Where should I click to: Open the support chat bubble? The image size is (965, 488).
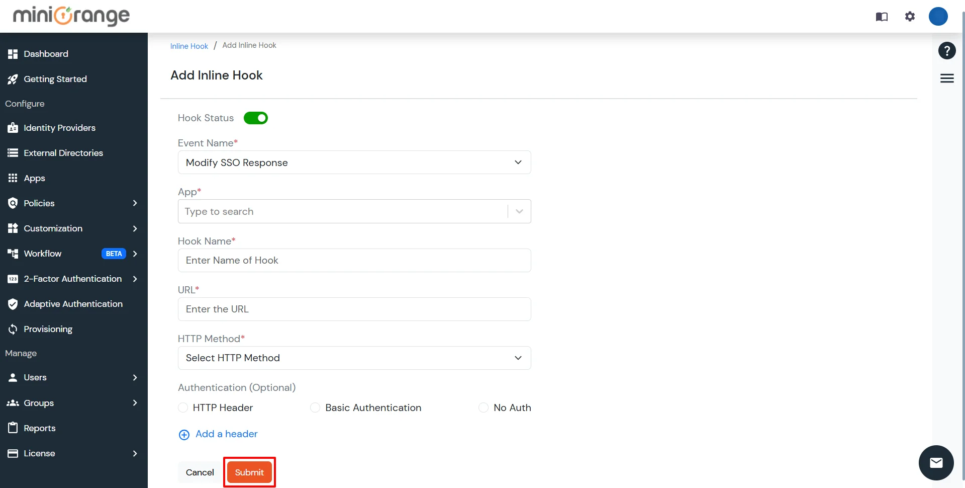pos(936,462)
